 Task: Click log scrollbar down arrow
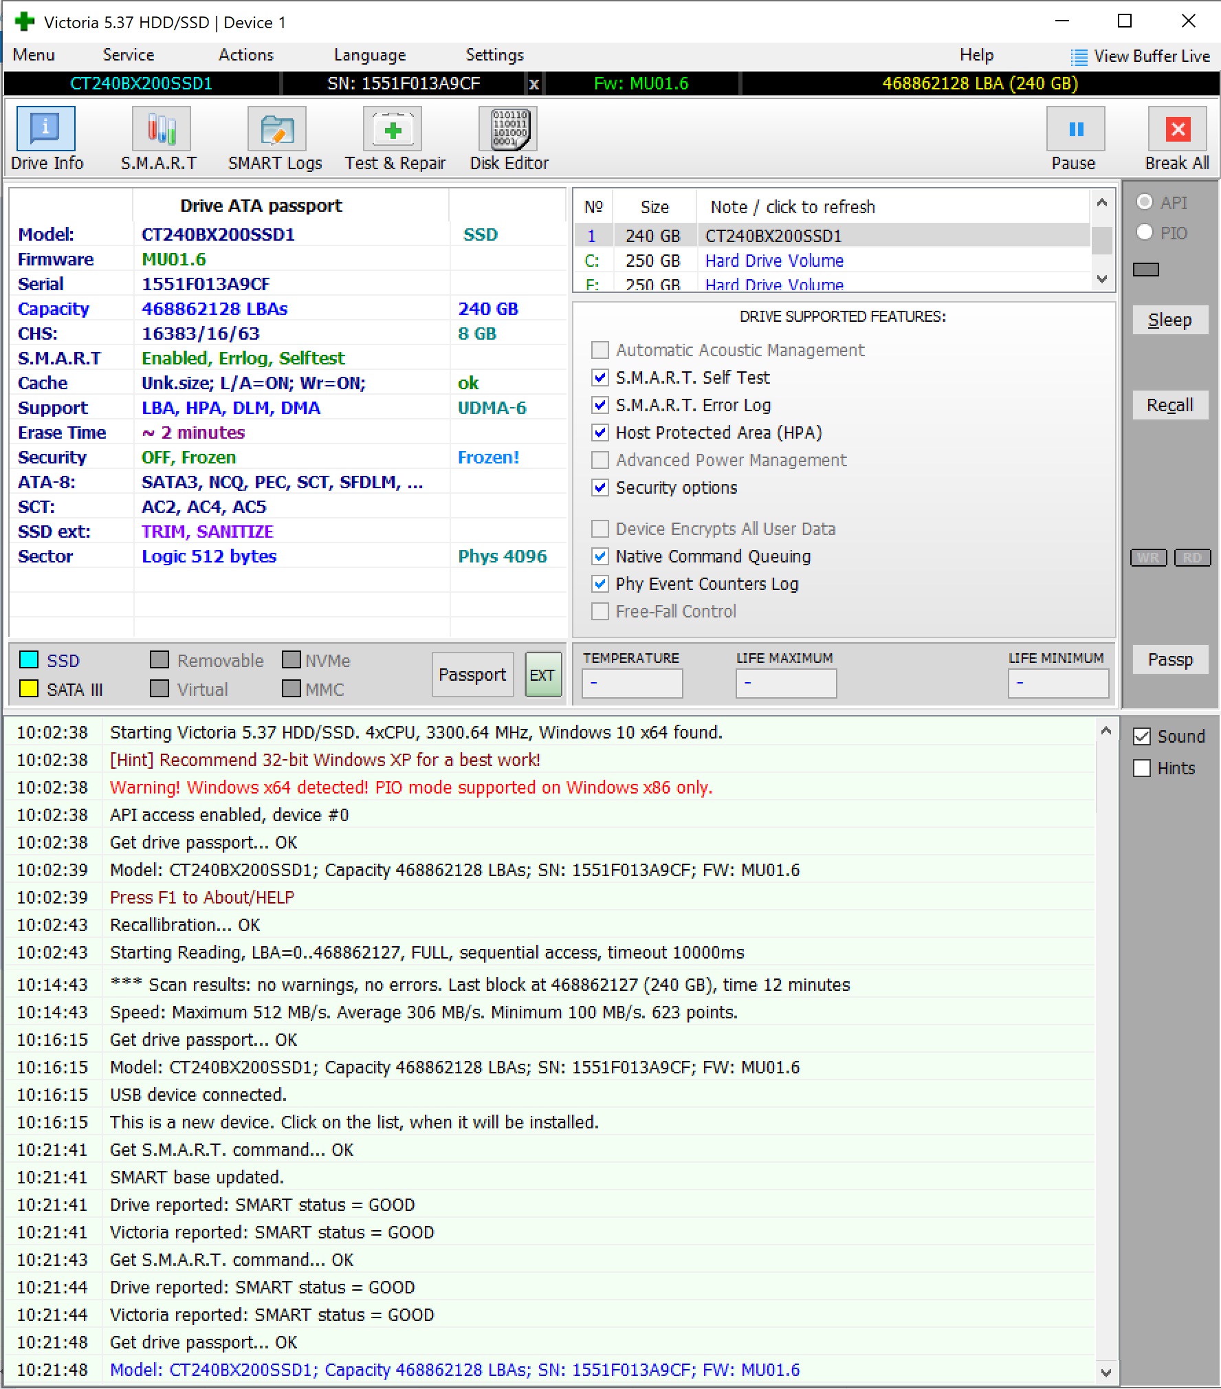point(1106,1373)
